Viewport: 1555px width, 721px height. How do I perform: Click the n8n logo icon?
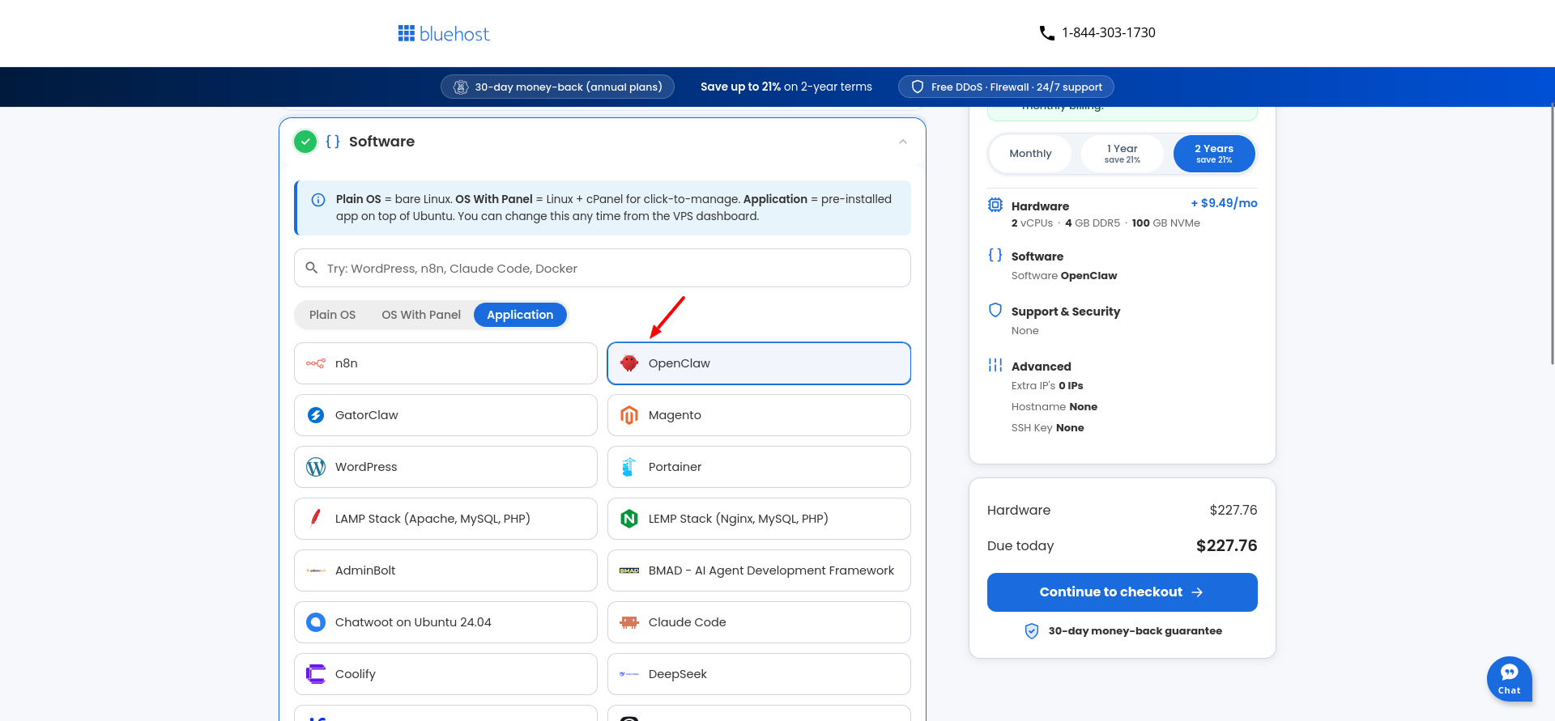tap(316, 363)
